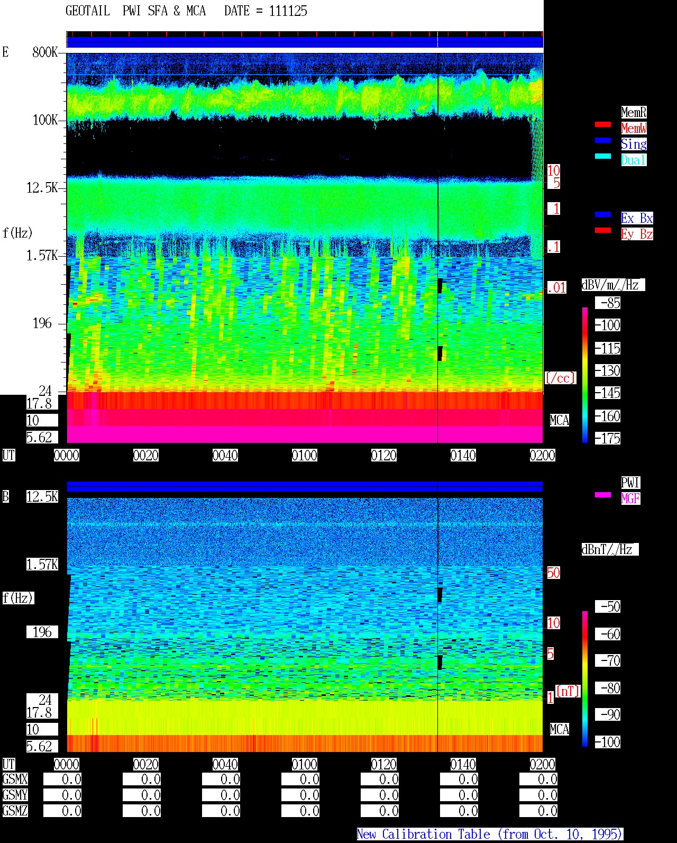Viewport: 677px width, 843px height.
Task: Click the f(Hz) label of B panel
Action: click(x=18, y=598)
